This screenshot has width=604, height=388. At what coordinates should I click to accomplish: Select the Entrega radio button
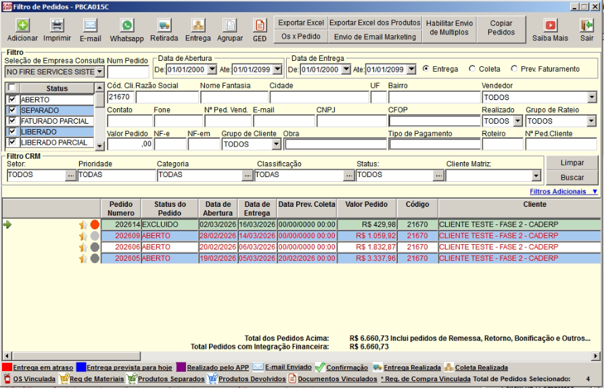tap(425, 68)
